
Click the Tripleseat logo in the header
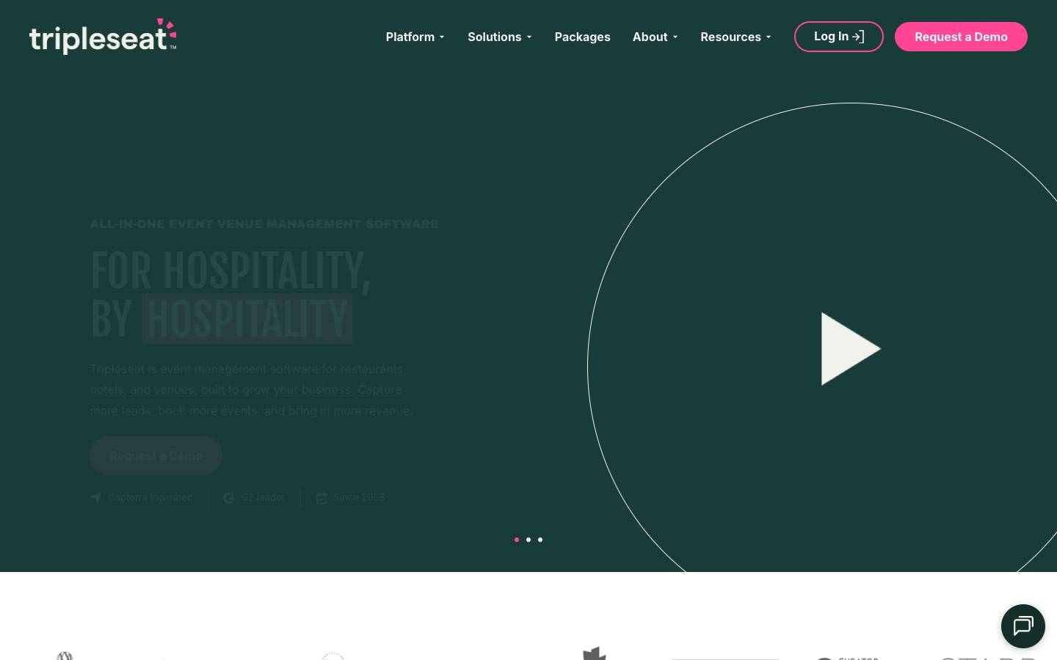103,37
